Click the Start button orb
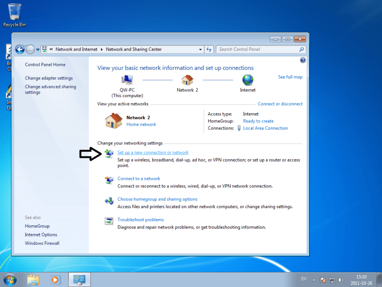The width and height of the screenshot is (382, 287). click(x=10, y=279)
